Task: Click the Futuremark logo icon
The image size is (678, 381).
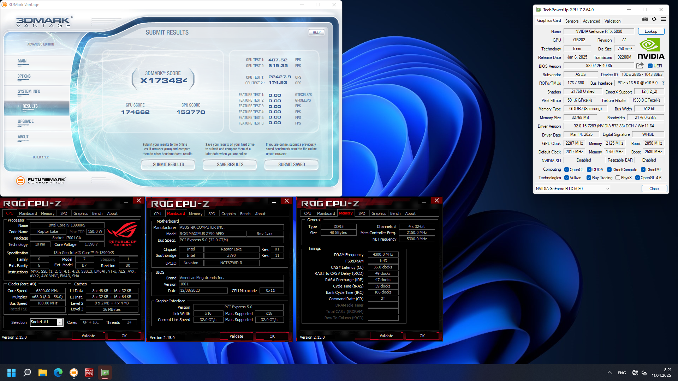Action: [x=20, y=181]
